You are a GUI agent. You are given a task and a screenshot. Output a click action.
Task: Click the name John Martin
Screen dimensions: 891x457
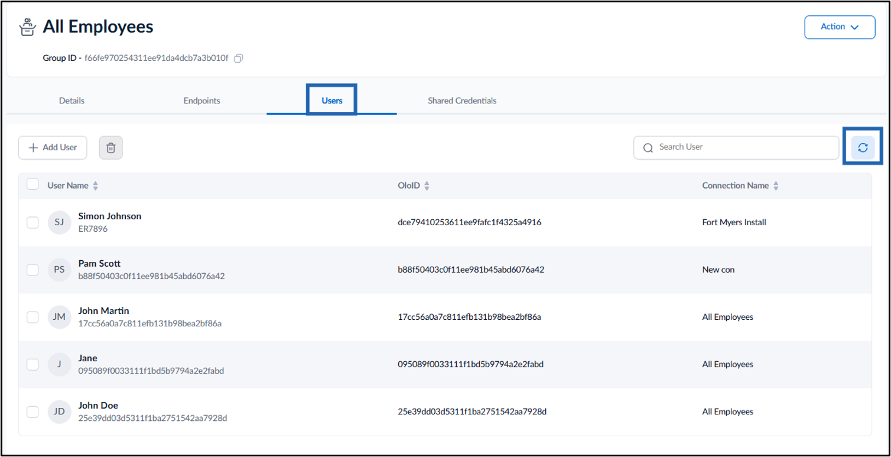[103, 311]
